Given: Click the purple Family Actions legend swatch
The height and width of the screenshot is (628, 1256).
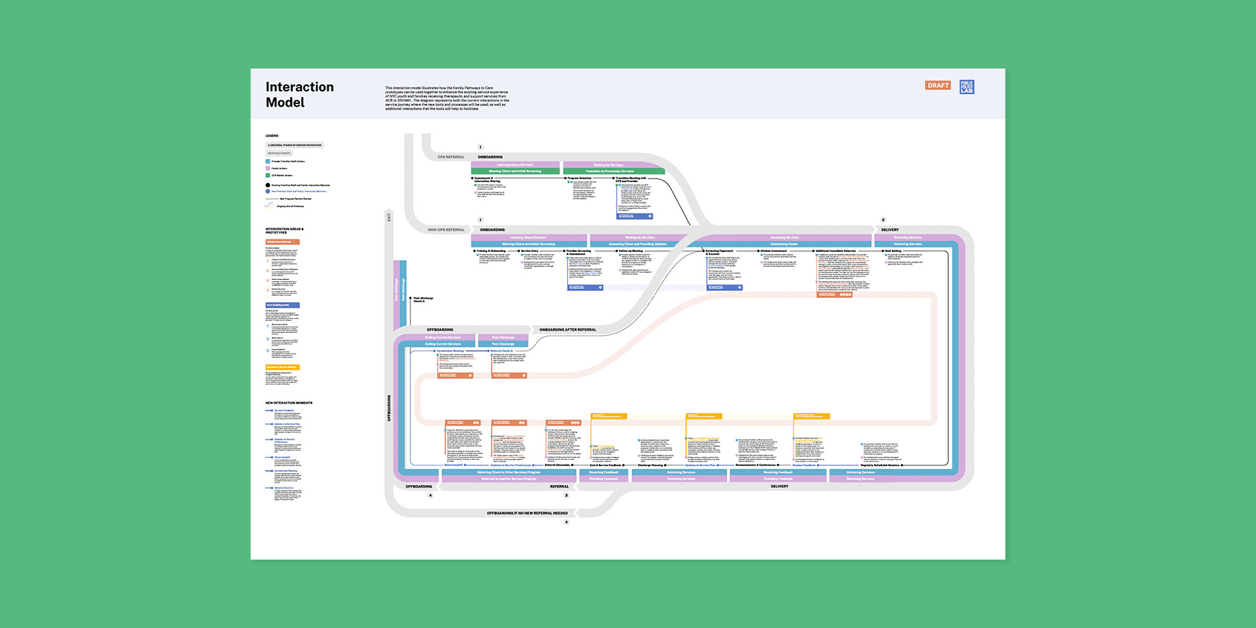Looking at the screenshot, I should [x=268, y=168].
